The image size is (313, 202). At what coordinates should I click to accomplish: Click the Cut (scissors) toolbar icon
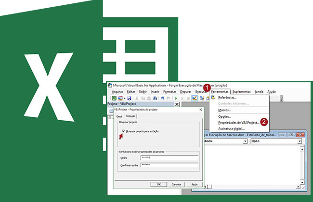(137, 98)
